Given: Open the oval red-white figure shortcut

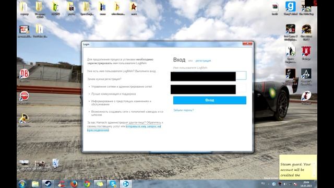Looking at the screenshot, I should click(x=306, y=98).
